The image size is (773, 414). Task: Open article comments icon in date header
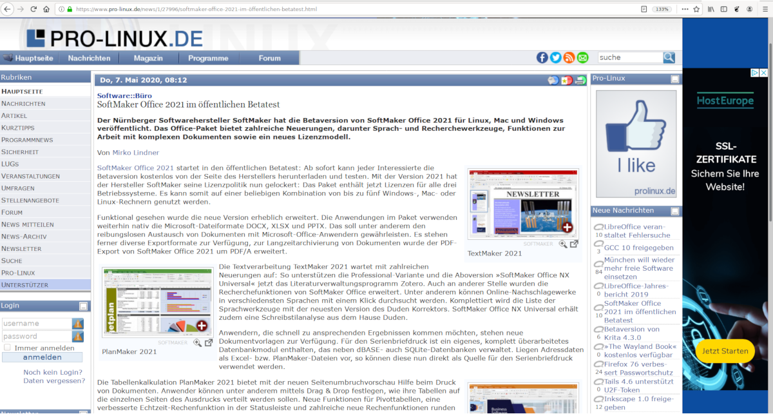(553, 81)
